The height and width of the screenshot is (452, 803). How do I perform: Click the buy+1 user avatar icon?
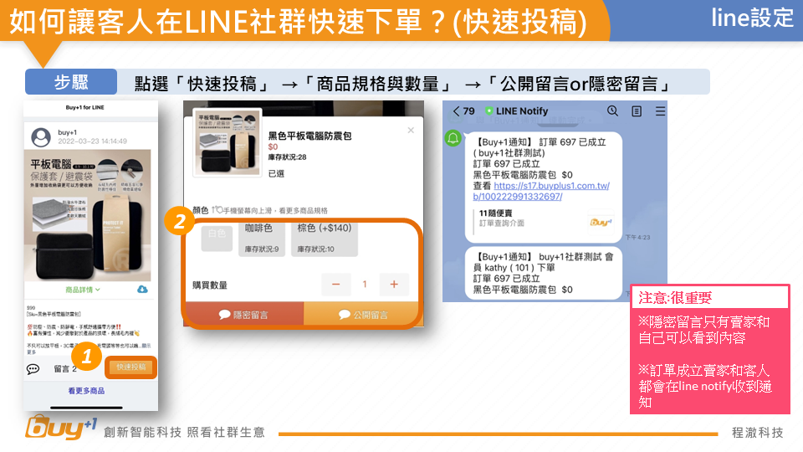pyautogui.click(x=41, y=137)
